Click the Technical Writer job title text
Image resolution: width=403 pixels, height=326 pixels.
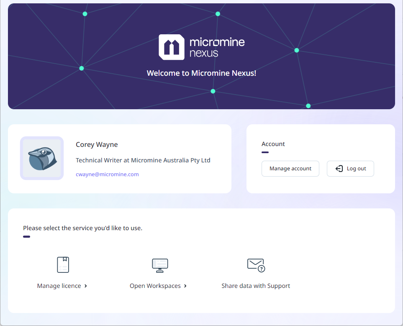click(143, 160)
